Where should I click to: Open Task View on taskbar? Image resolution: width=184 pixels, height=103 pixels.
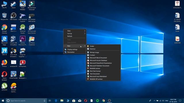[x=50, y=100]
